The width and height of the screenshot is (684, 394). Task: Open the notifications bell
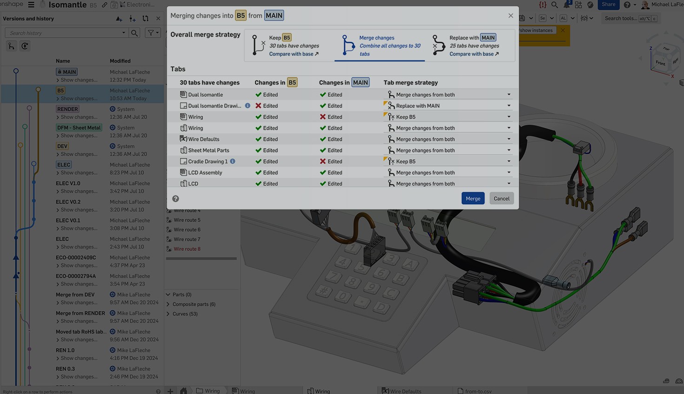566,5
